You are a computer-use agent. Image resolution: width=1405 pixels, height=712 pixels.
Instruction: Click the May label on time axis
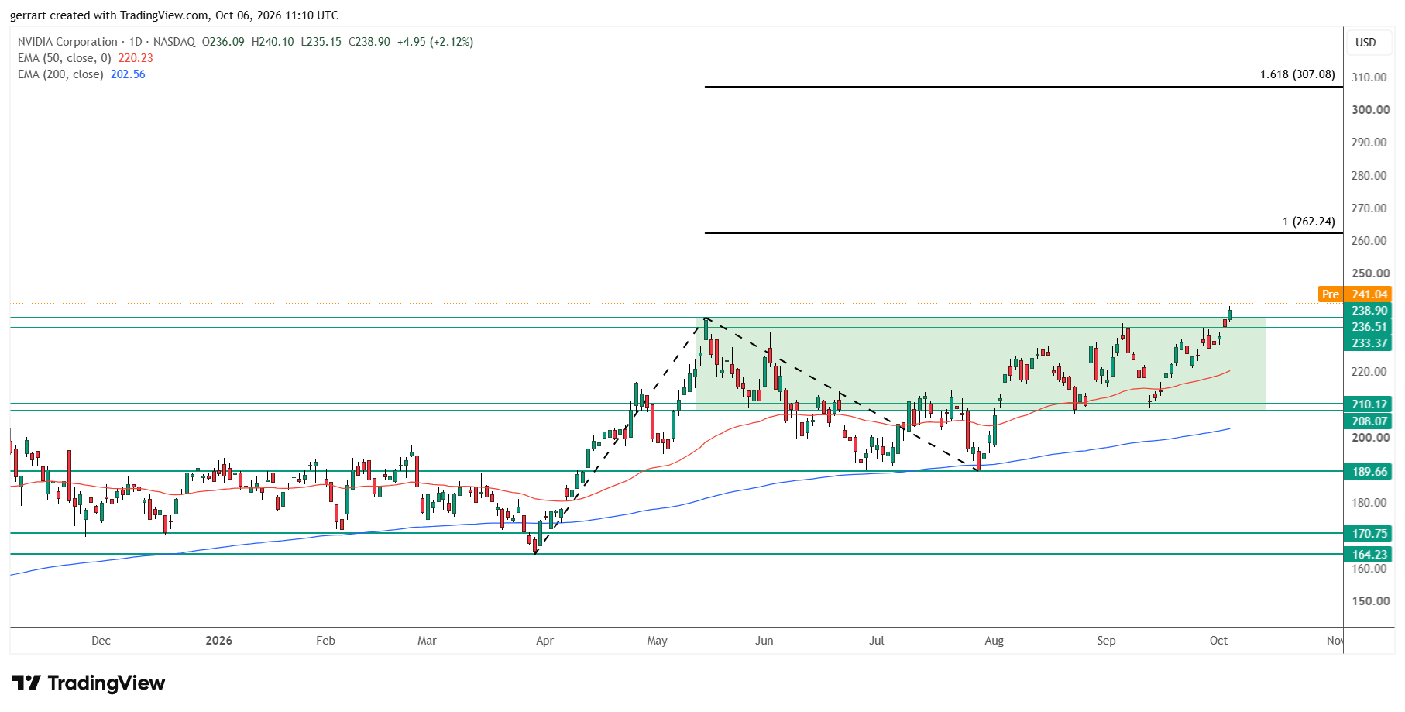(658, 641)
